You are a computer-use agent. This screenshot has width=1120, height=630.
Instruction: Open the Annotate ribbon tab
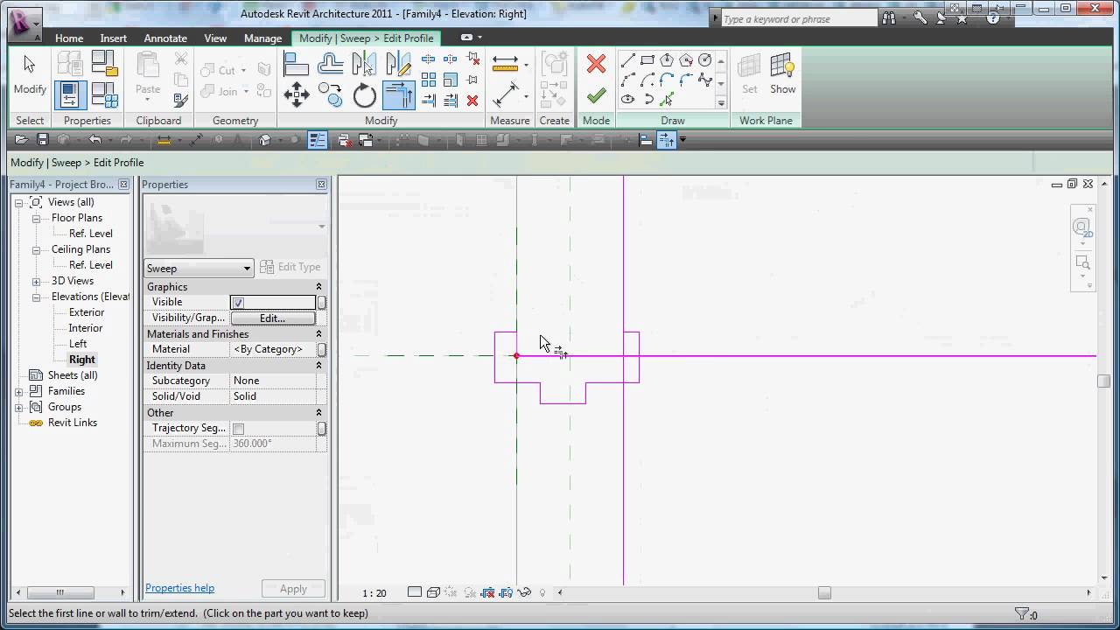165,38
